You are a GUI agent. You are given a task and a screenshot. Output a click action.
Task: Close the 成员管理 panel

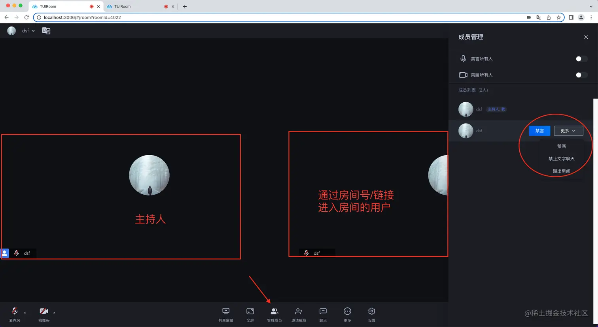click(x=586, y=37)
